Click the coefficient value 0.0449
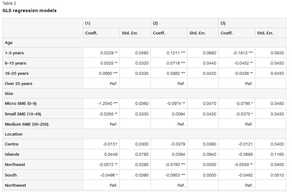 coord(111,154)
